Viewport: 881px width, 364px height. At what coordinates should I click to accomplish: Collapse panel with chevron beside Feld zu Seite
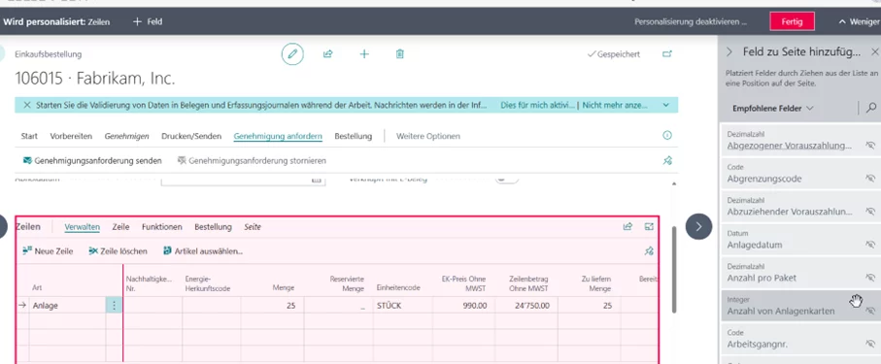point(729,52)
